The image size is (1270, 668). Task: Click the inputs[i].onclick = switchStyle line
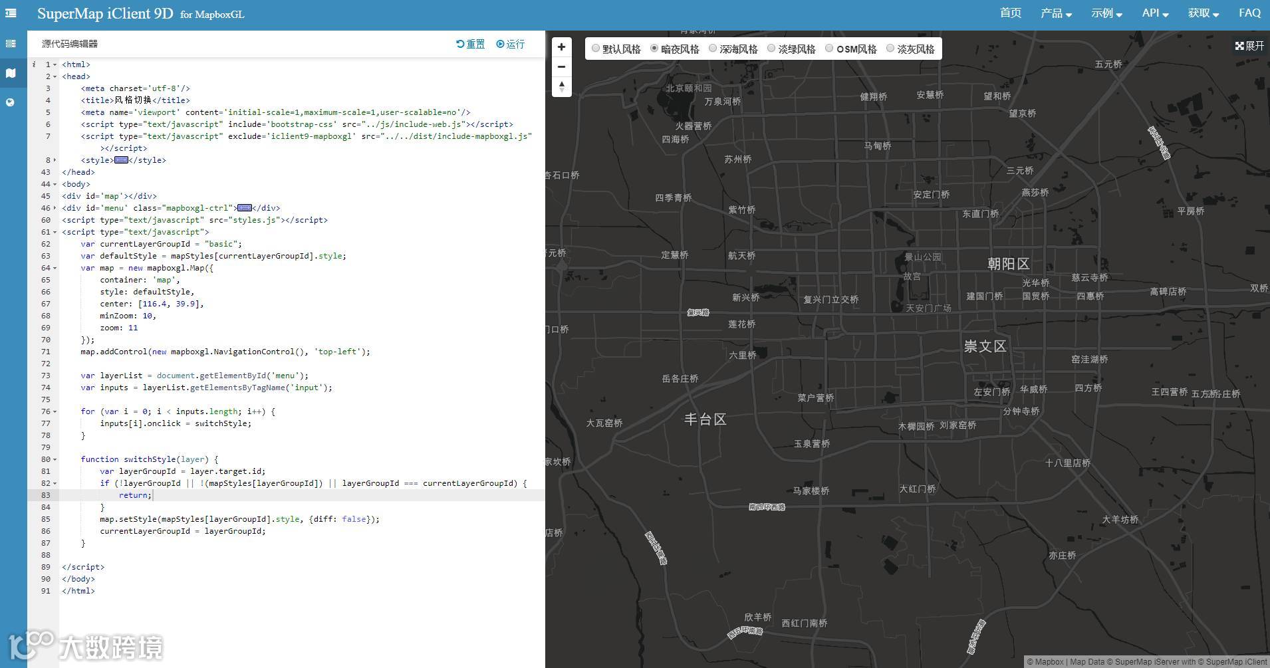pos(176,423)
